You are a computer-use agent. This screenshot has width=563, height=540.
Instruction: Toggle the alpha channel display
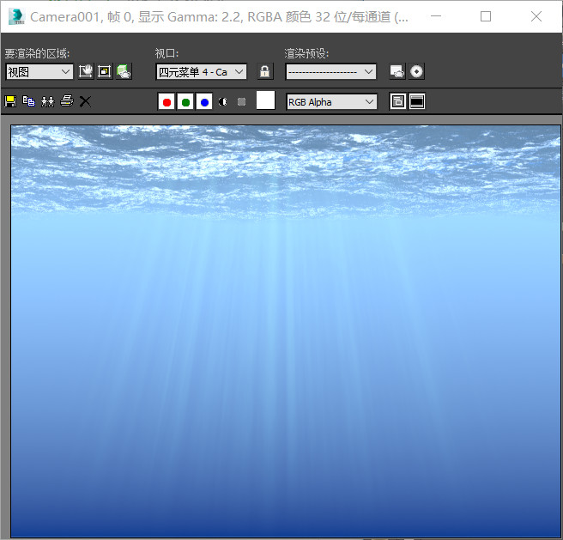[x=223, y=102]
